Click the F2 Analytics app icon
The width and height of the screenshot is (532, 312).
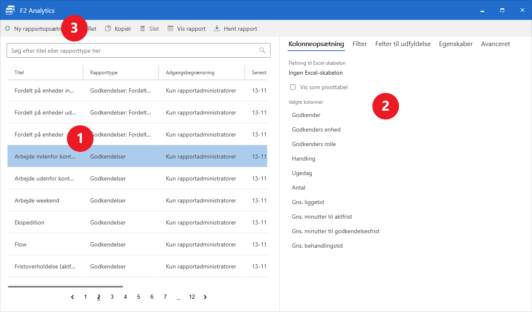(x=10, y=10)
